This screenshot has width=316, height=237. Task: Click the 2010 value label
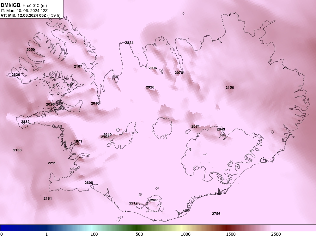(x=95, y=103)
